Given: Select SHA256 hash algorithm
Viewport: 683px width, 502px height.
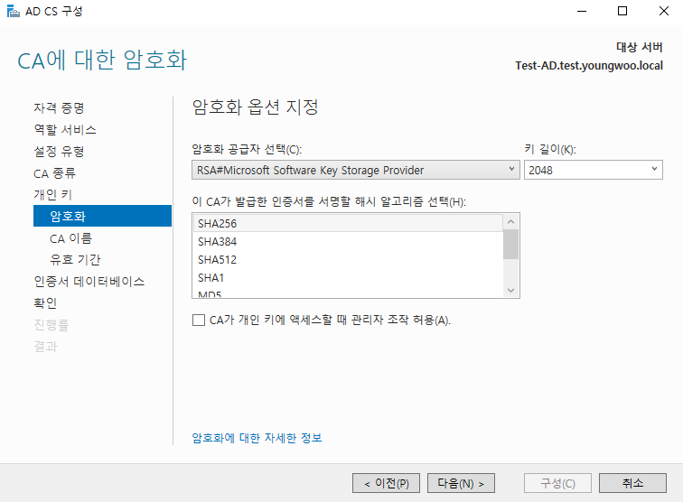Looking at the screenshot, I should [348, 223].
